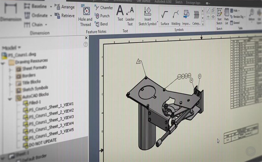Click the Insert Sketch Symbol tool
Viewport: 262px width, 162px height.
coord(148,16)
